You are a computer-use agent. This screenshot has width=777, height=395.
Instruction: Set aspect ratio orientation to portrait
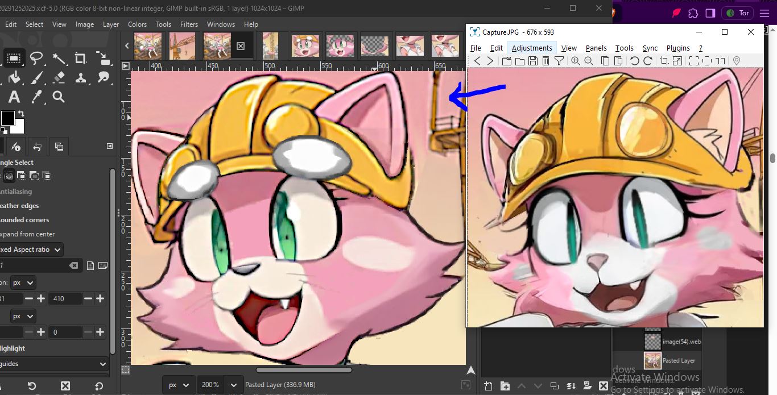(90, 265)
